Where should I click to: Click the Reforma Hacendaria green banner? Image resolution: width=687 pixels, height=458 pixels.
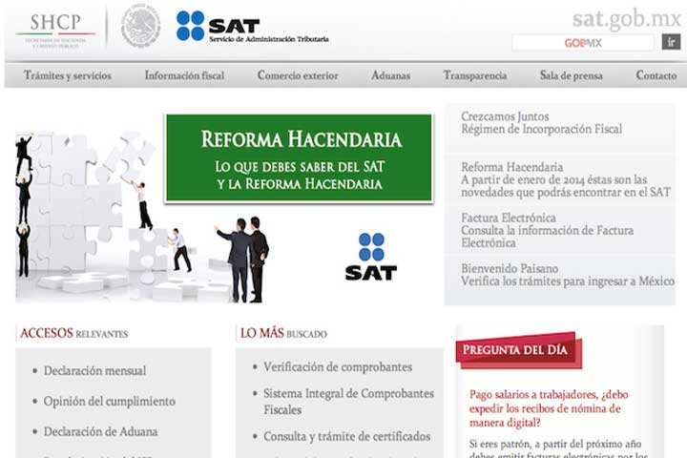pyautogui.click(x=299, y=158)
